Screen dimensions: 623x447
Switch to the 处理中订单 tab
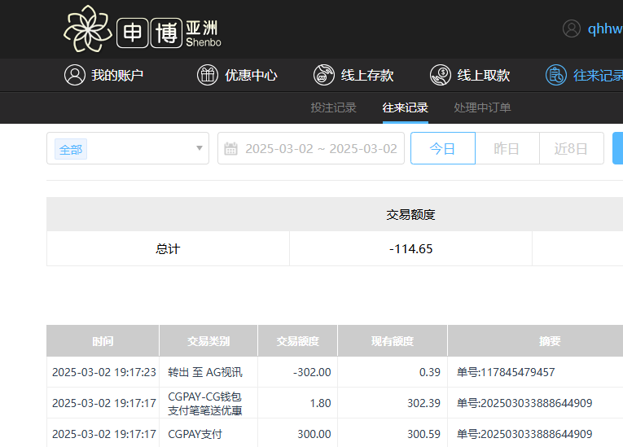[x=482, y=107]
